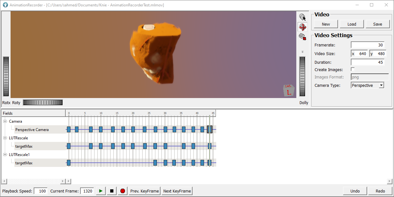Collapse the LUTRescale1 tree node
Screen dimensions: 394x197
(x=4, y=154)
